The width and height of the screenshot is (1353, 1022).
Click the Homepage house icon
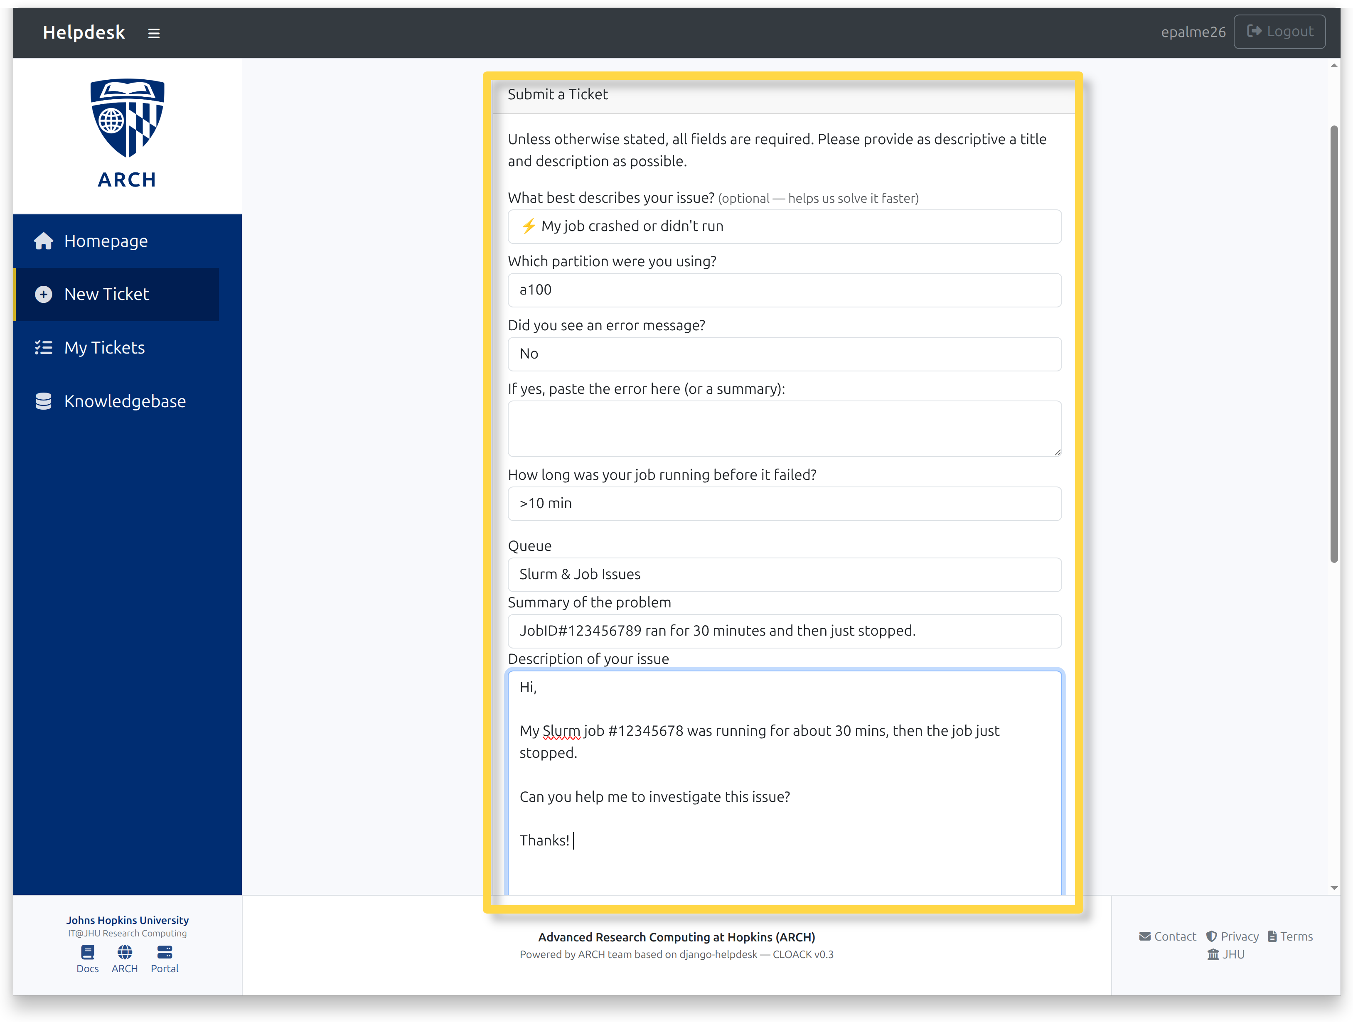44,241
